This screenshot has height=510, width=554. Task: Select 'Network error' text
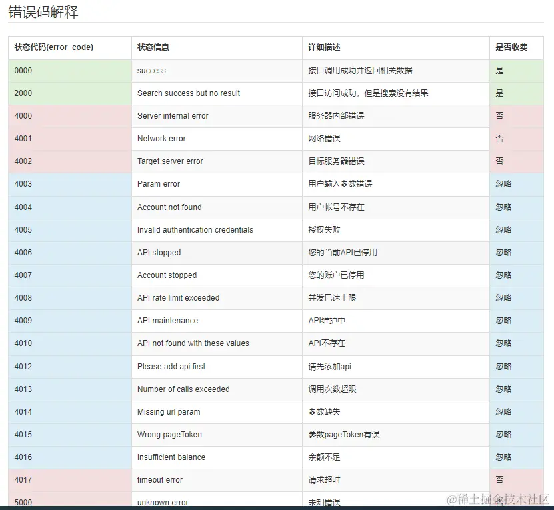coord(161,139)
